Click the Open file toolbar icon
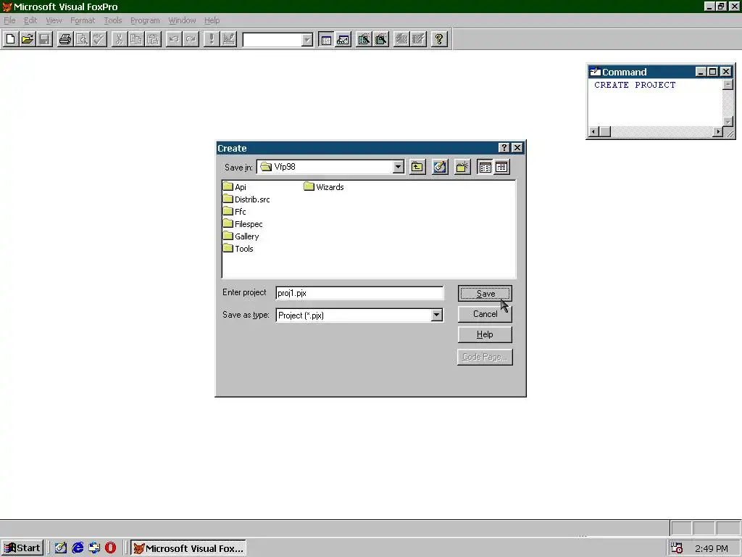742x557 pixels. (x=28, y=39)
